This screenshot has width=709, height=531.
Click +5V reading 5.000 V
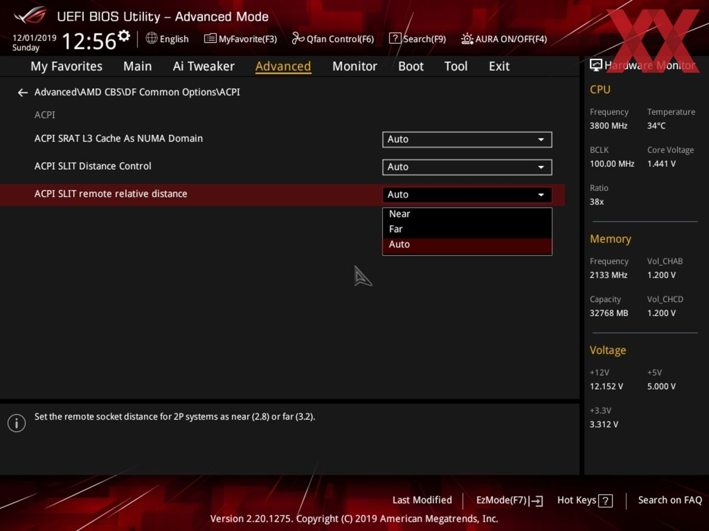662,386
